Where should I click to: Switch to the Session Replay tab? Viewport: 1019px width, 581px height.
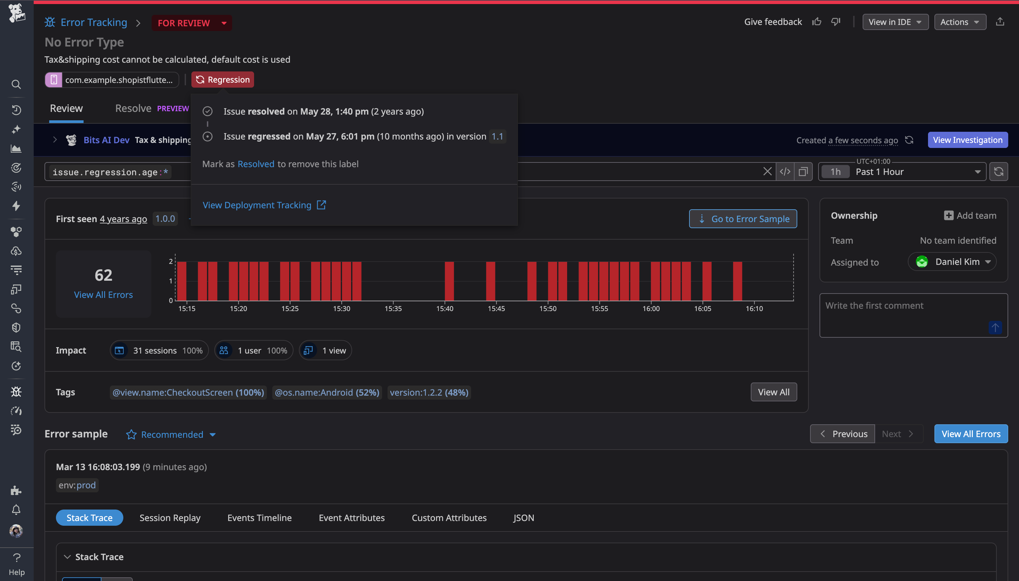(x=170, y=518)
